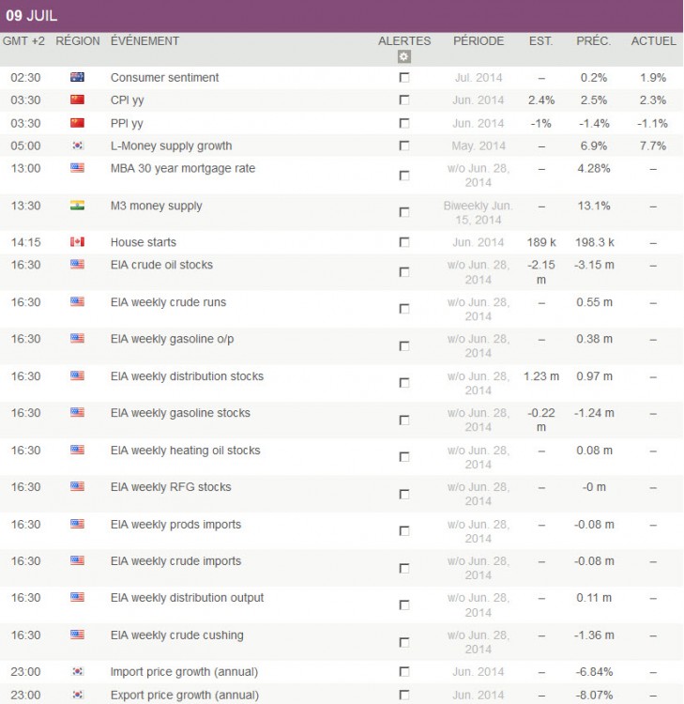Open the EIA weekly distribution stocks event
Viewport: 684px width, 704px height.
187,376
